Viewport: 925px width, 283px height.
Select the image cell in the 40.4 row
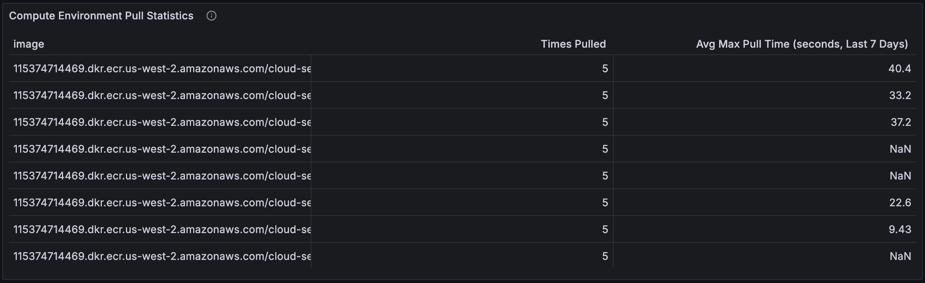pyautogui.click(x=160, y=69)
